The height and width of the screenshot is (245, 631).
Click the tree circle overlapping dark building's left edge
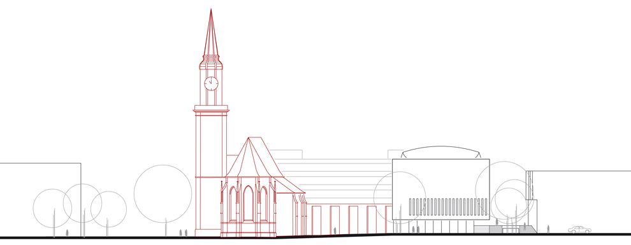[400, 197]
